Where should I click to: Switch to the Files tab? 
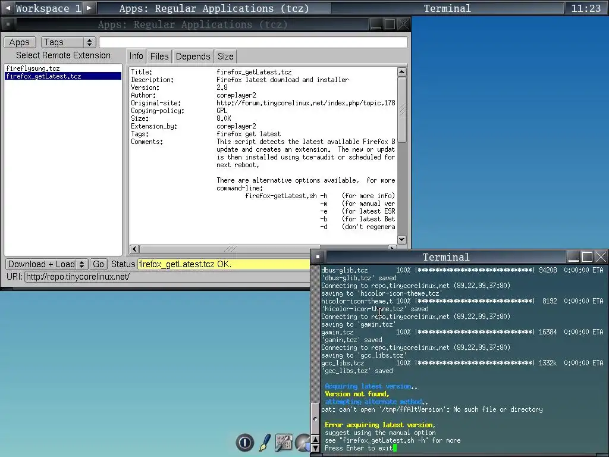click(159, 57)
